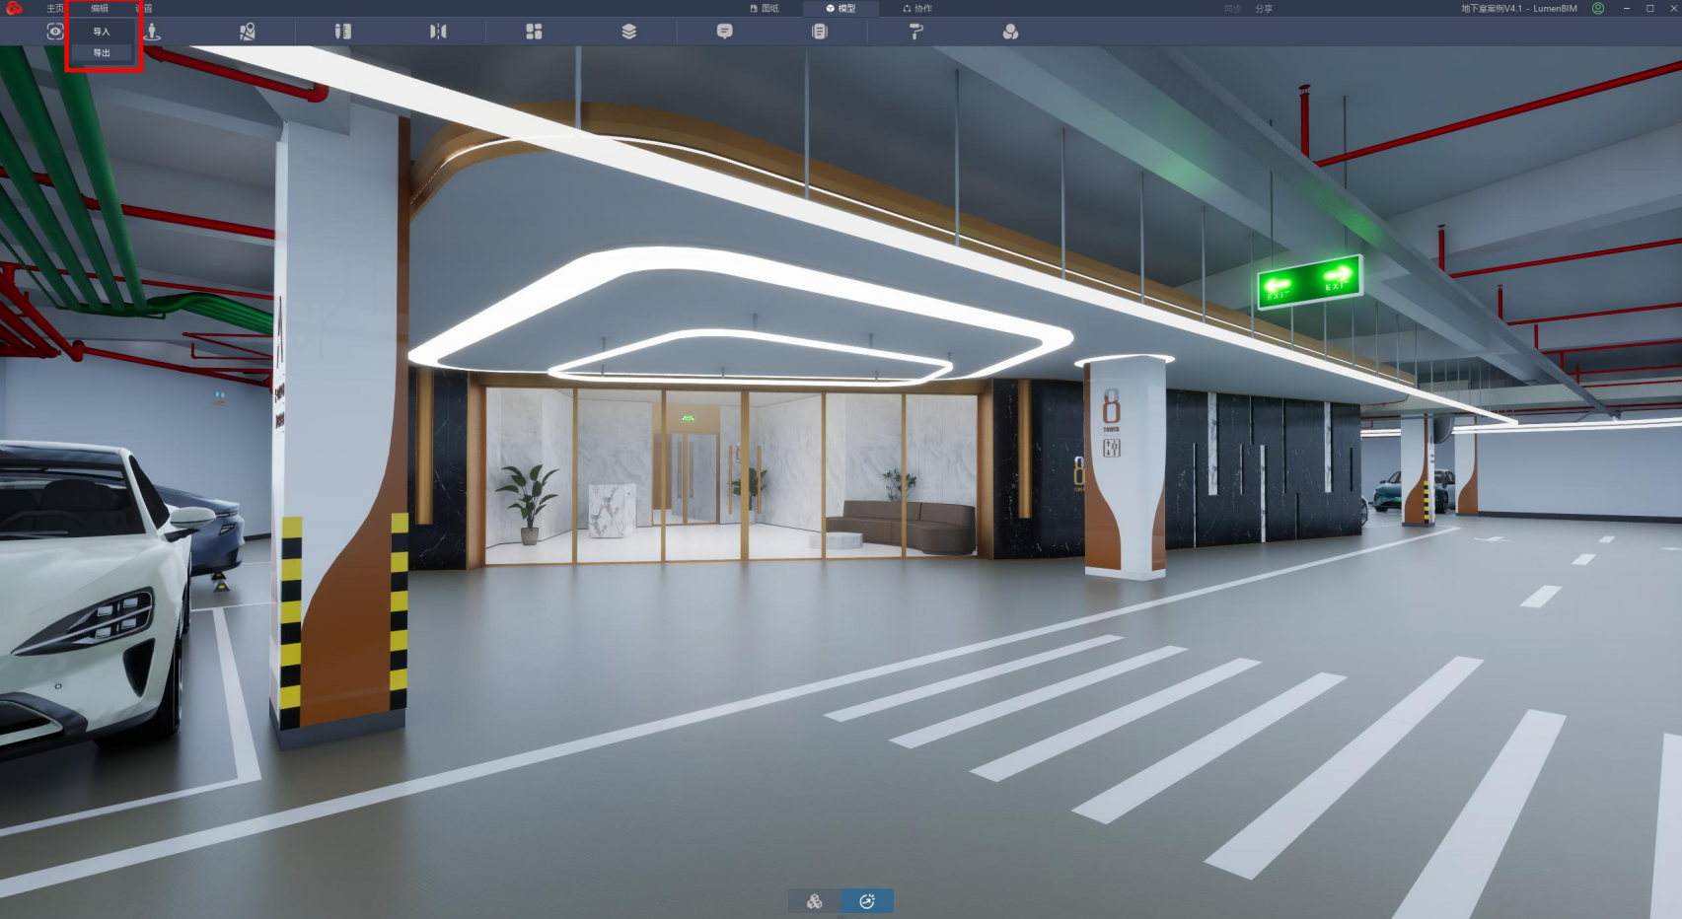This screenshot has width=1682, height=919.
Task: Open the three-spheres color material icon
Action: click(x=1010, y=32)
